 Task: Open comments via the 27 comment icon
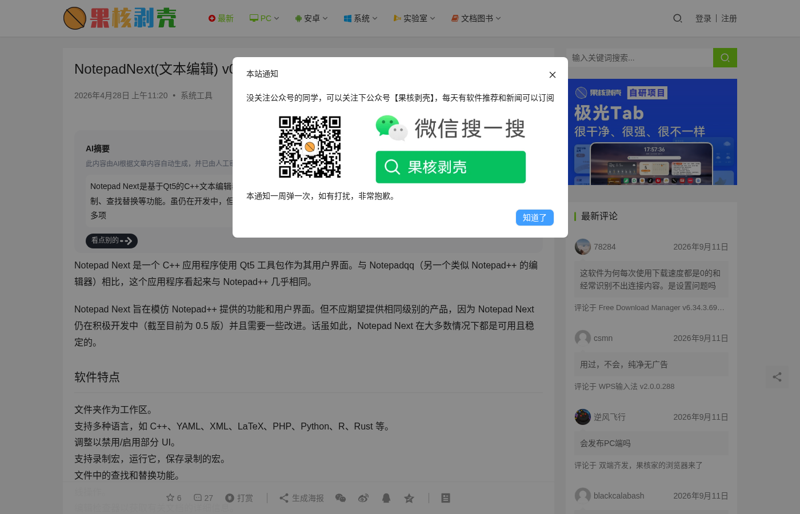tap(203, 498)
